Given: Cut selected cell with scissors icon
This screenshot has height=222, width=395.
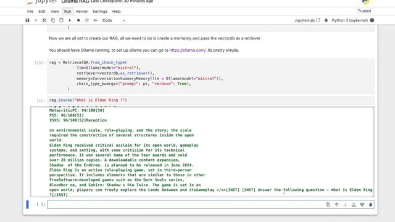Looking at the screenshot, I should (x=44, y=20).
